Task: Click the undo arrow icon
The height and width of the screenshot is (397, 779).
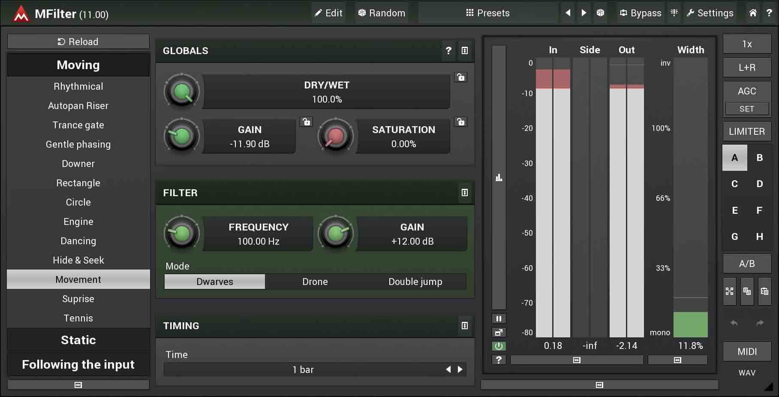Action: point(734,323)
